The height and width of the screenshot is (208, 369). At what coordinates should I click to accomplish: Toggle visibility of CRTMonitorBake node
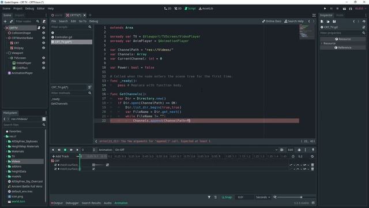(x=44, y=38)
